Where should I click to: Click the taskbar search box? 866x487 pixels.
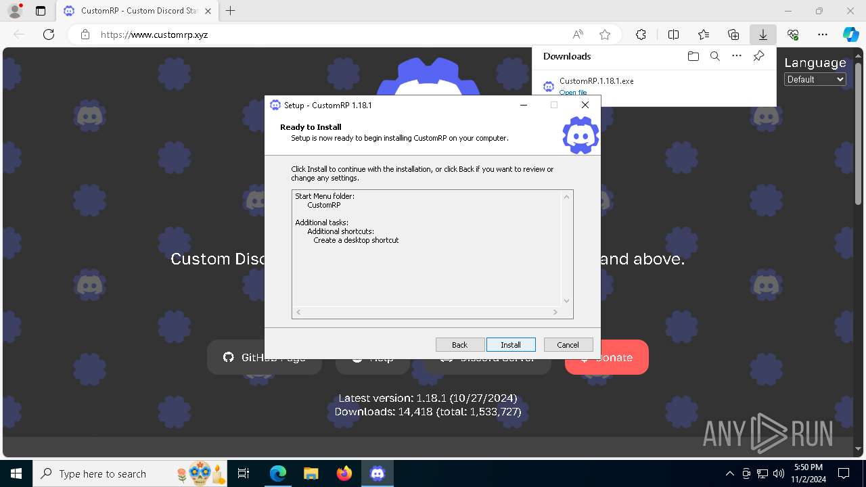pos(131,473)
